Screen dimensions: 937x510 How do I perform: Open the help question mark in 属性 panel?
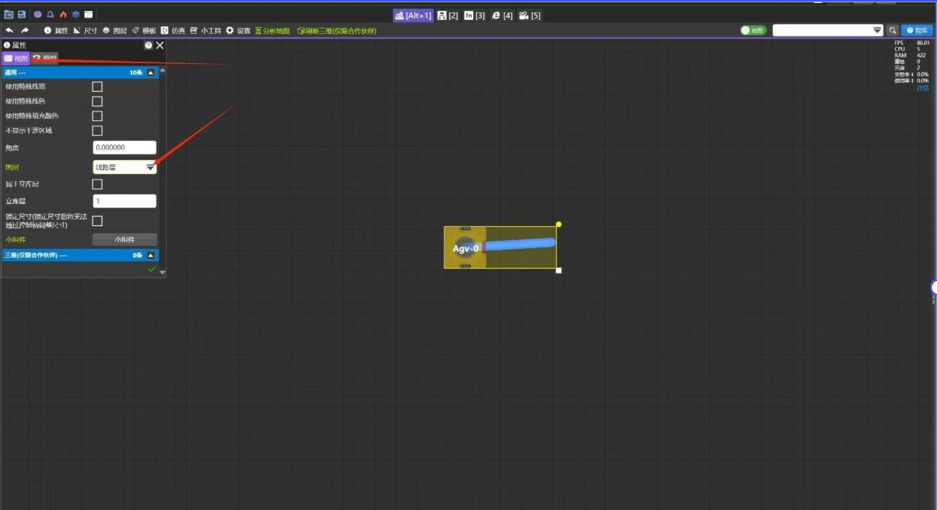[x=148, y=45]
